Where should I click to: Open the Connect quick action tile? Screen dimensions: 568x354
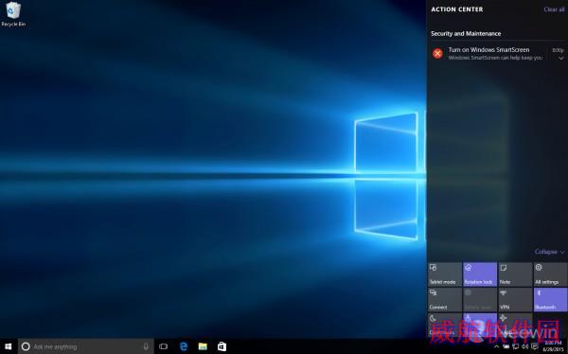[x=445, y=300]
